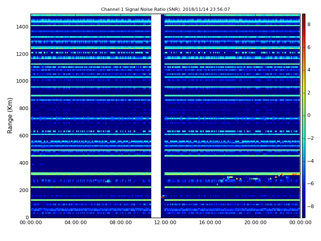Click the Range (Km) axis label
321x241 pixels.
10,116
